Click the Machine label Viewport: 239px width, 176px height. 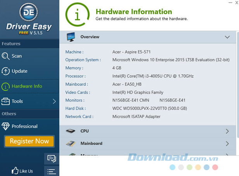point(74,52)
